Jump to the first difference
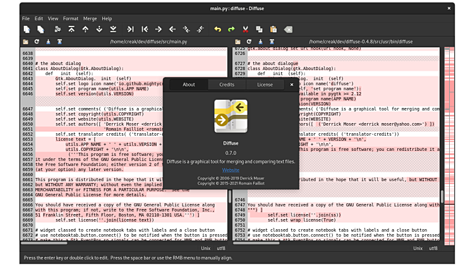Image resolution: width=475 pixels, height=267 pixels. (x=71, y=29)
